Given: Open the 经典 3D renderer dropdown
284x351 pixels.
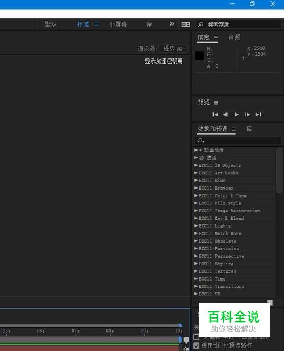Looking at the screenshot, I should (x=173, y=48).
